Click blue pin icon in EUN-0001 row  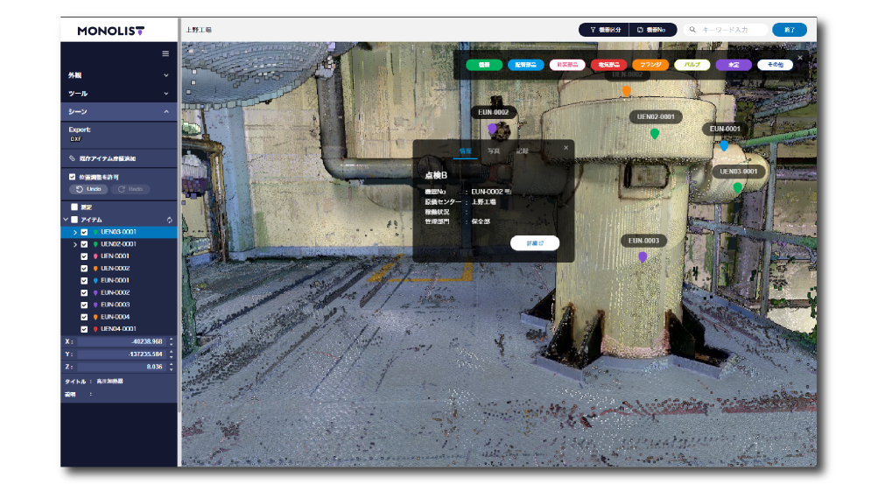click(x=95, y=281)
